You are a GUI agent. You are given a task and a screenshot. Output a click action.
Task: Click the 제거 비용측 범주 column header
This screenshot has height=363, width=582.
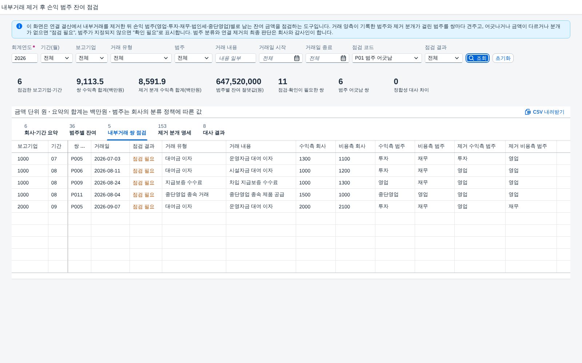tap(531, 146)
